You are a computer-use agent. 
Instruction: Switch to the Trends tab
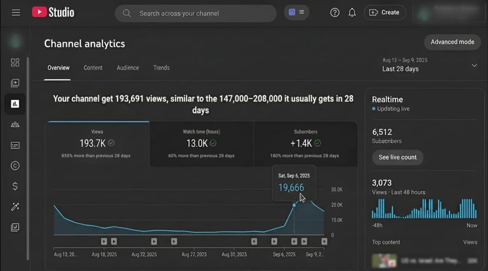point(161,68)
